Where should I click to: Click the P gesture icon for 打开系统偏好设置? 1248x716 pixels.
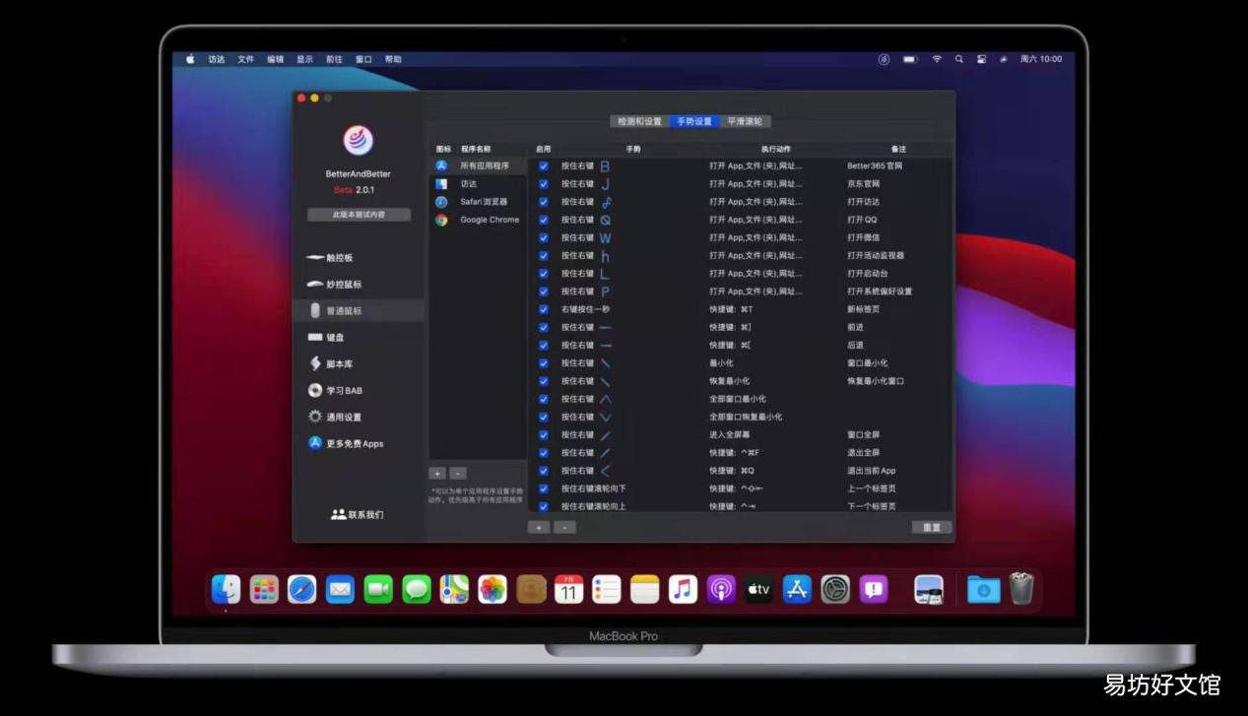pos(605,292)
